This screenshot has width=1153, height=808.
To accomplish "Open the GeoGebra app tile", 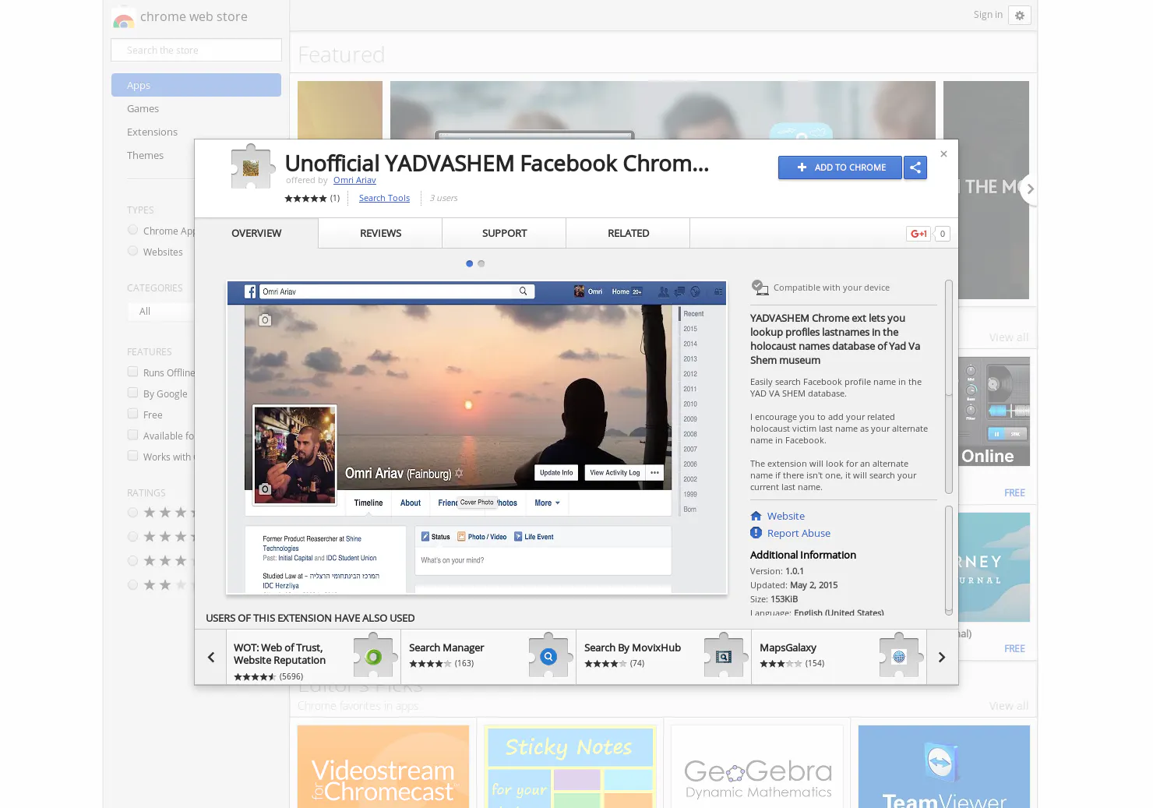I will 757,767.
